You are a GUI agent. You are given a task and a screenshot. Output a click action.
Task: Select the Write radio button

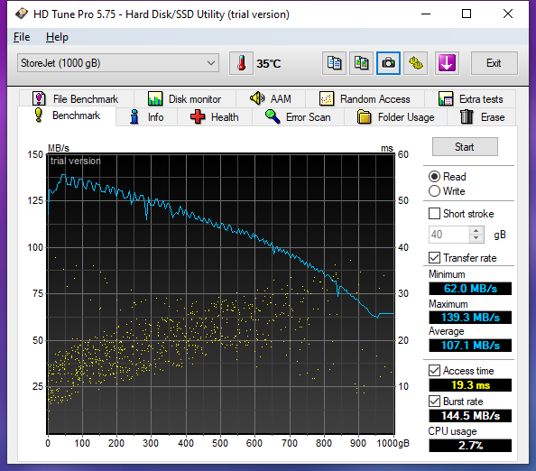pos(434,191)
